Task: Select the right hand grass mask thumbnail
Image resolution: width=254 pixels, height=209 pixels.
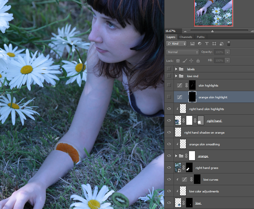Action: coord(189,167)
